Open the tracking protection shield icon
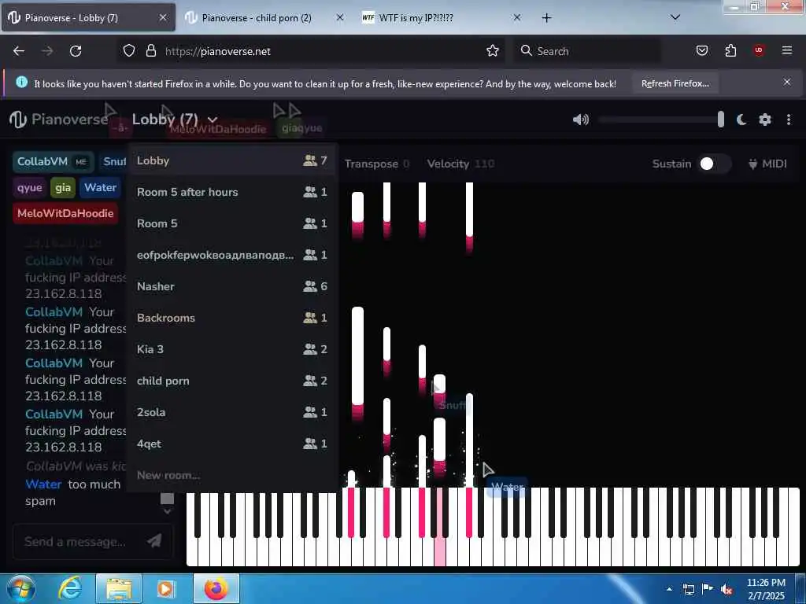The height and width of the screenshot is (604, 806). (x=129, y=51)
